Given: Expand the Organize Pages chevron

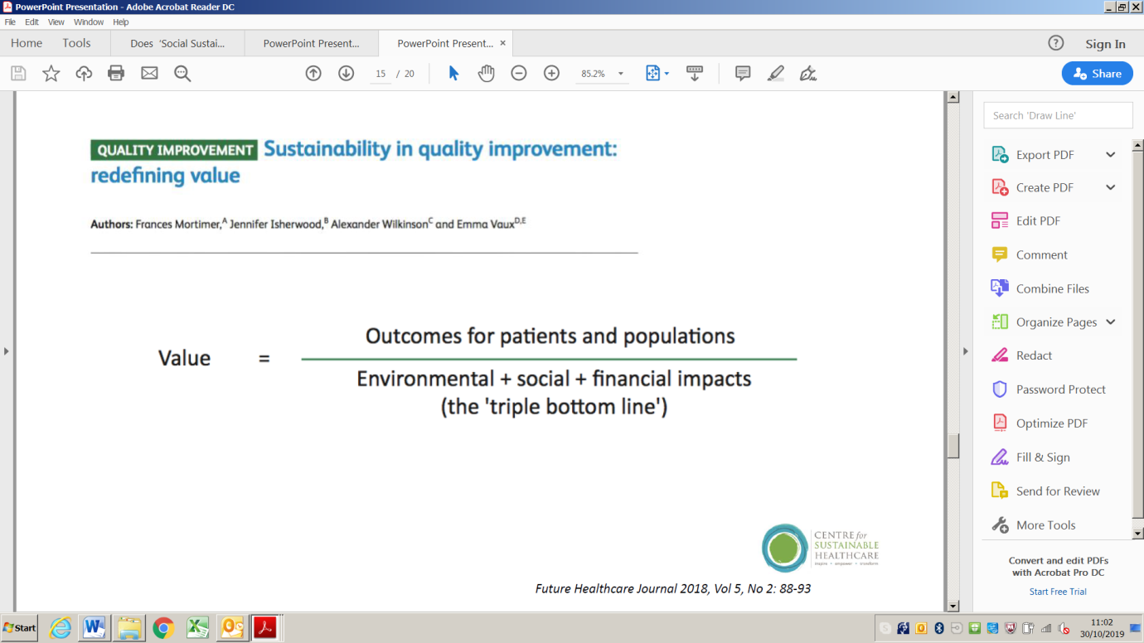Looking at the screenshot, I should (1111, 322).
